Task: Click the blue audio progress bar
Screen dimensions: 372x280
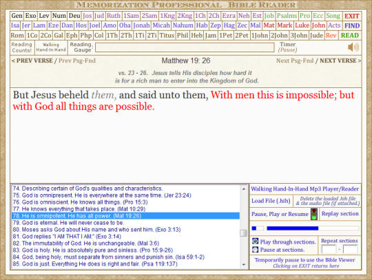Action: pos(313,228)
